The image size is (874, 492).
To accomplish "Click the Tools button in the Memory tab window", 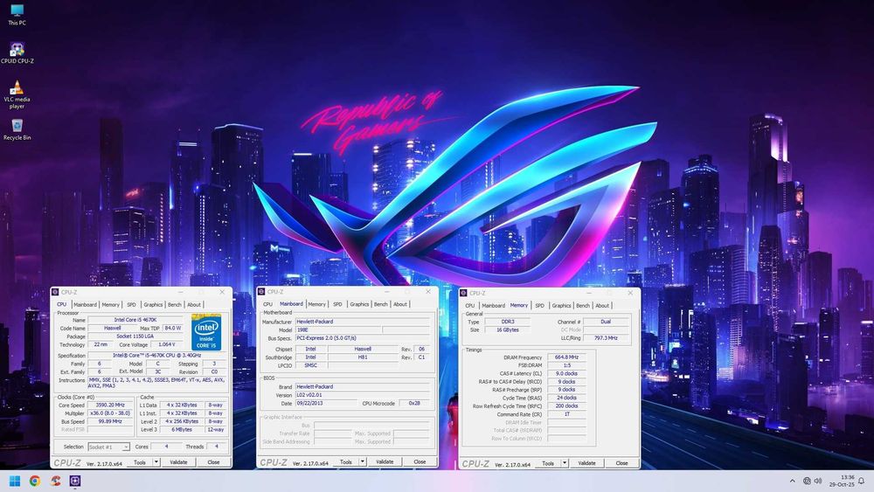I will pyautogui.click(x=549, y=463).
